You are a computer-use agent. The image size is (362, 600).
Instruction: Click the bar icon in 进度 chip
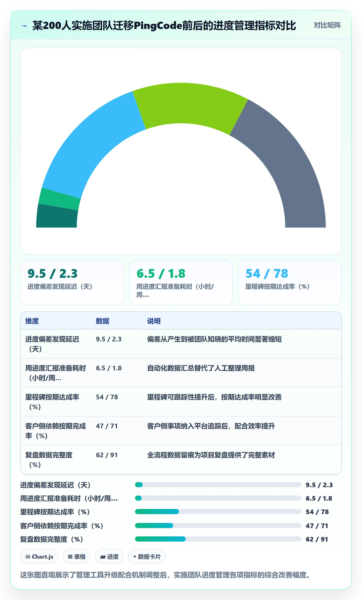tap(103, 557)
